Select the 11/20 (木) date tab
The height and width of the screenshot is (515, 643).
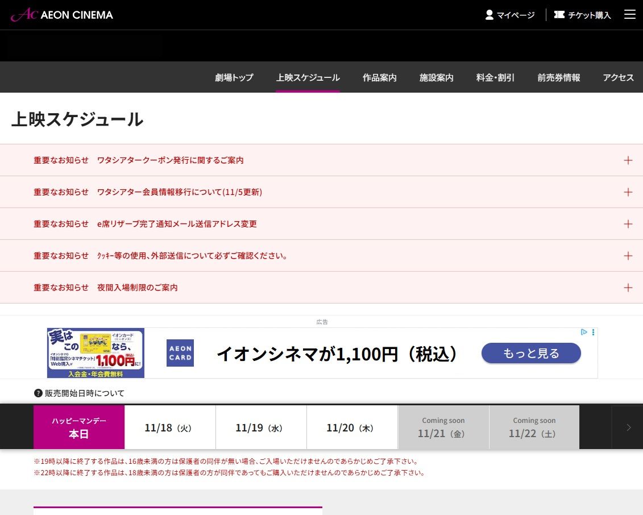(x=351, y=428)
